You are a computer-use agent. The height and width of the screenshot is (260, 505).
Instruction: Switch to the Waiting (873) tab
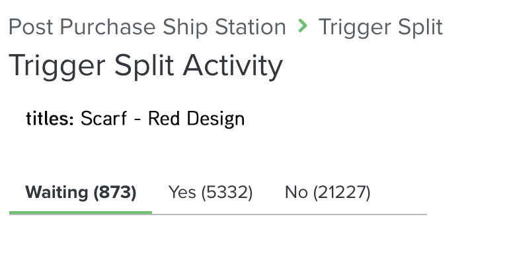point(81,193)
